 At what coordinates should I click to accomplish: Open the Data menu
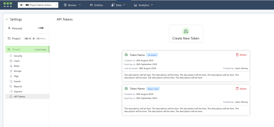coord(118,5)
